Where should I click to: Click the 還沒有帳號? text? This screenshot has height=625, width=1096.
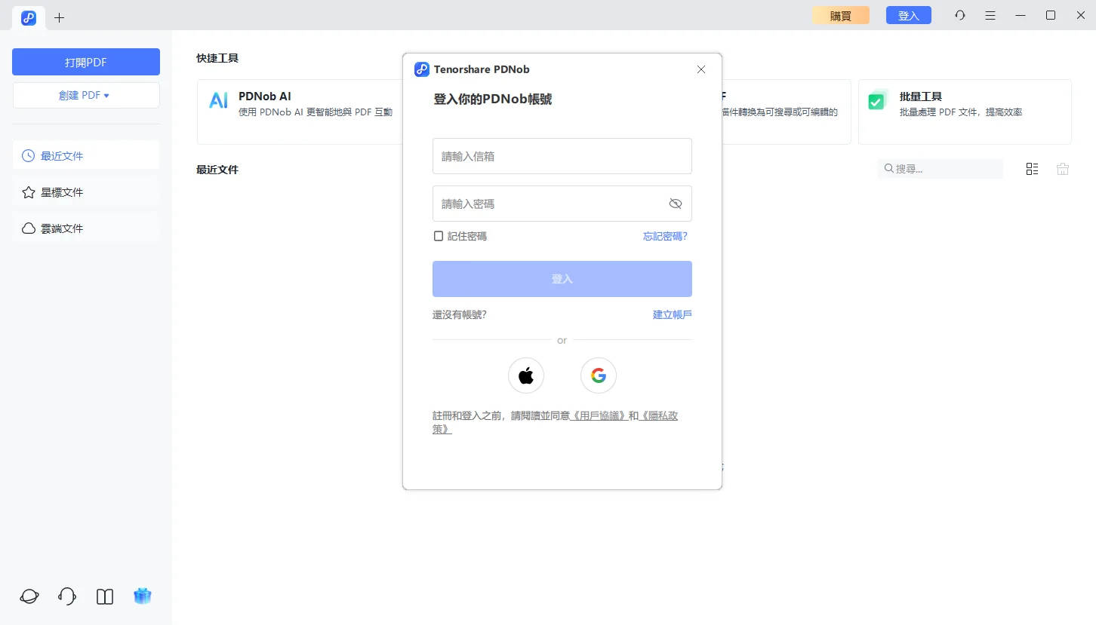tap(460, 314)
